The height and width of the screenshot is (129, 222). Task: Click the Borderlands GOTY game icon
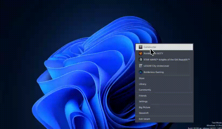pos(140,53)
